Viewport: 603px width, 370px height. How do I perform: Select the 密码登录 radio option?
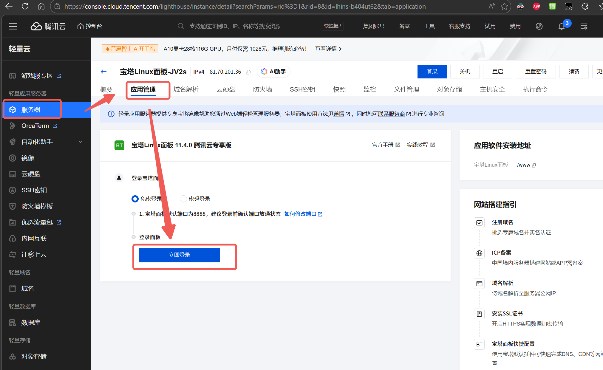(x=183, y=199)
